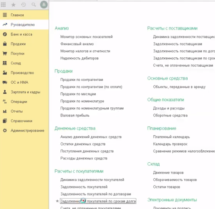Open Финансовый анализ report
This screenshot has width=215, height=209.
tap(77, 44)
